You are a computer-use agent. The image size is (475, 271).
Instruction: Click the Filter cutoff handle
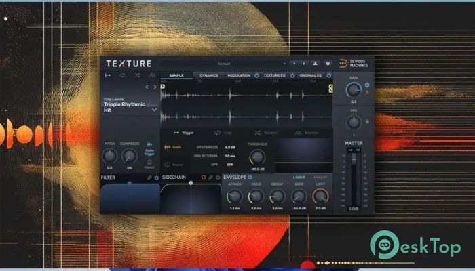130,183
